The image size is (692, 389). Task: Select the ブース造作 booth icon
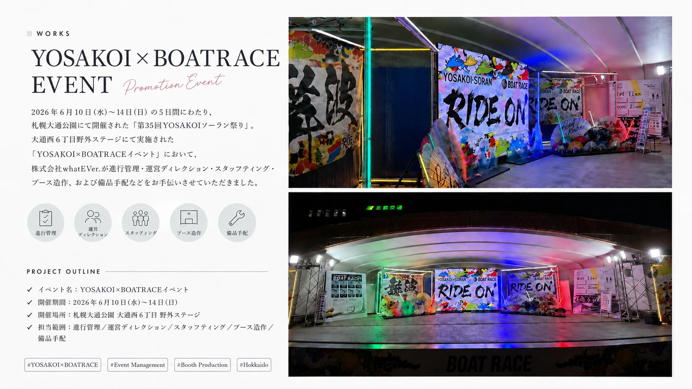point(189,222)
